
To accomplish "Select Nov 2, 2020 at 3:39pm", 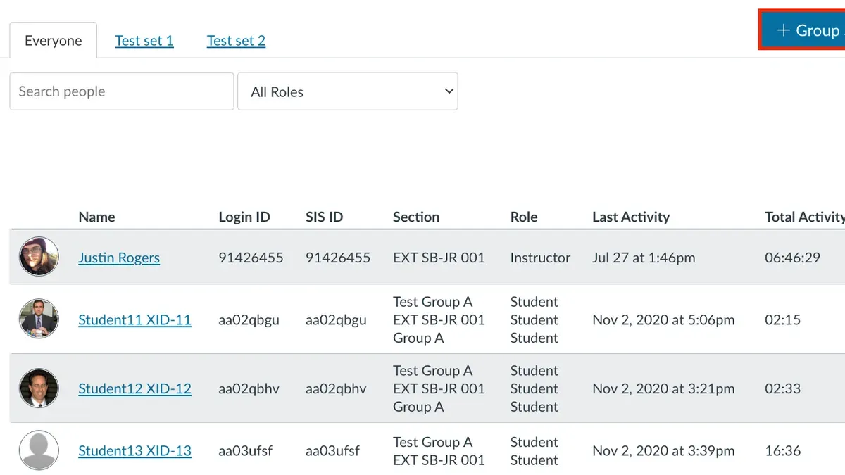I will (x=663, y=450).
